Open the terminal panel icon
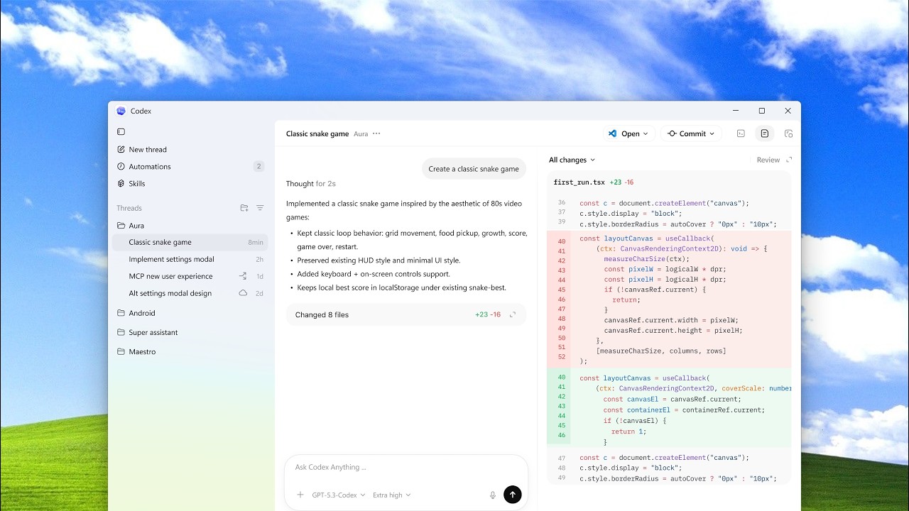 (x=741, y=133)
